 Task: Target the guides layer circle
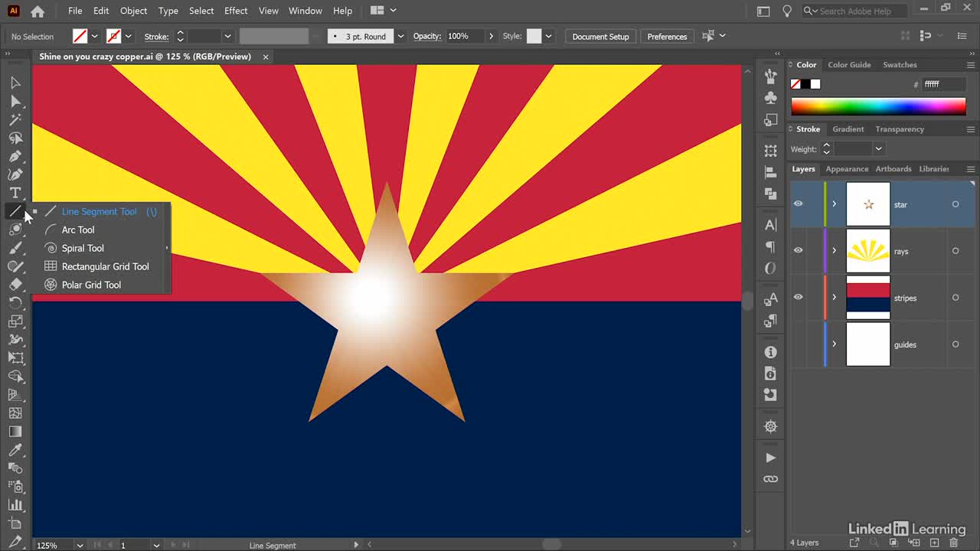click(x=955, y=344)
